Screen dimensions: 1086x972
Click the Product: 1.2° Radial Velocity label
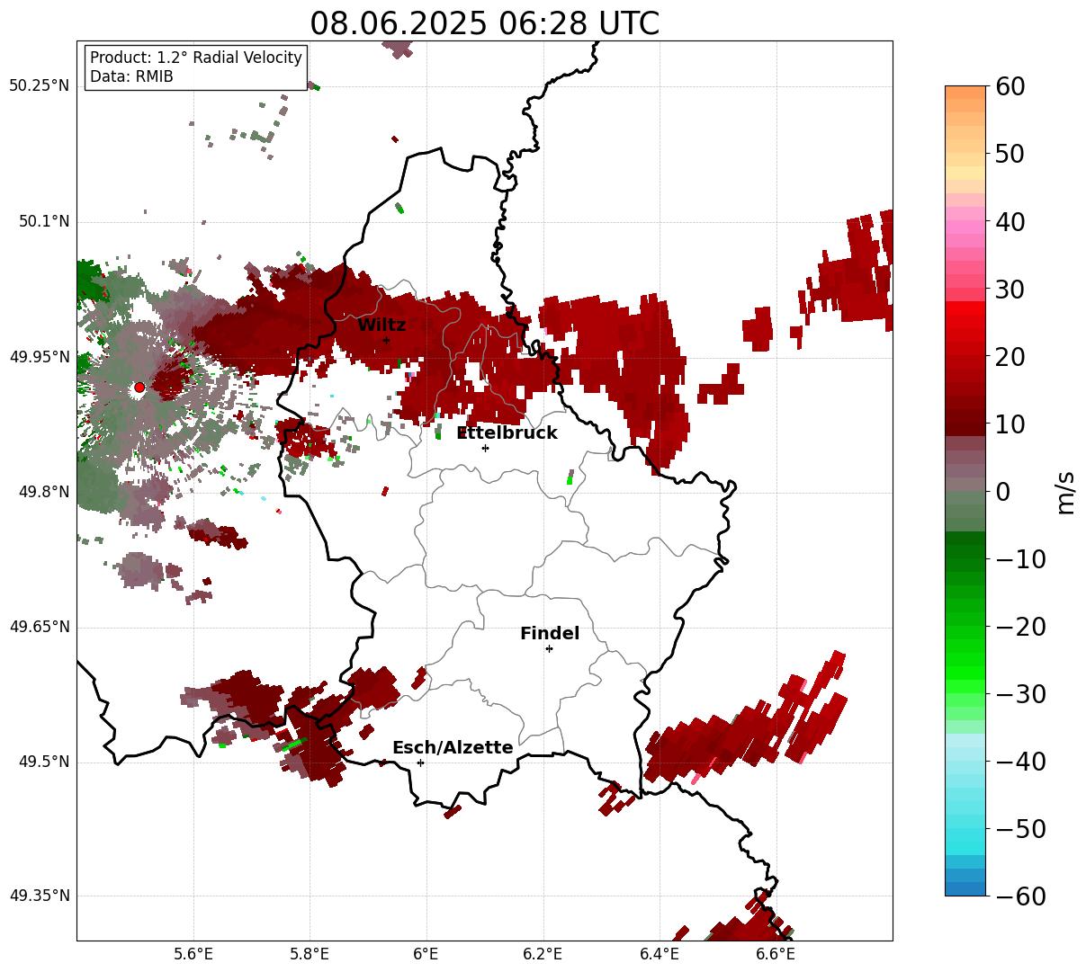click(x=196, y=58)
